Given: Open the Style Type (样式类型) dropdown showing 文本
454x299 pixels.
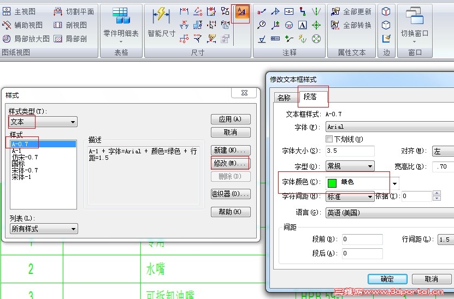Looking at the screenshot, I should click(x=43, y=122).
